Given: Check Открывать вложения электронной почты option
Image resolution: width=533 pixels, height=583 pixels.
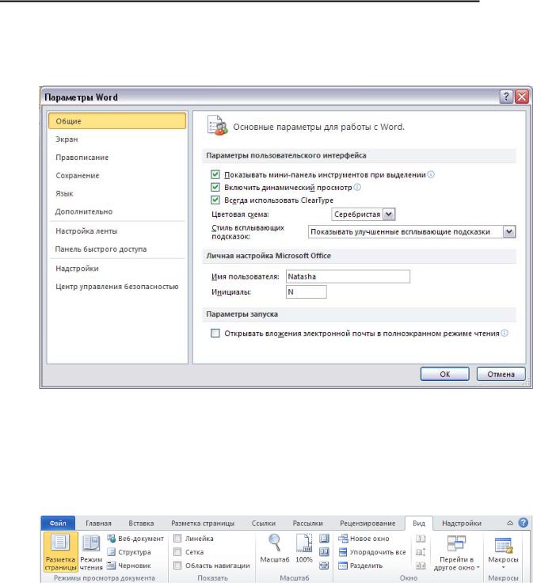Looking at the screenshot, I should (215, 333).
